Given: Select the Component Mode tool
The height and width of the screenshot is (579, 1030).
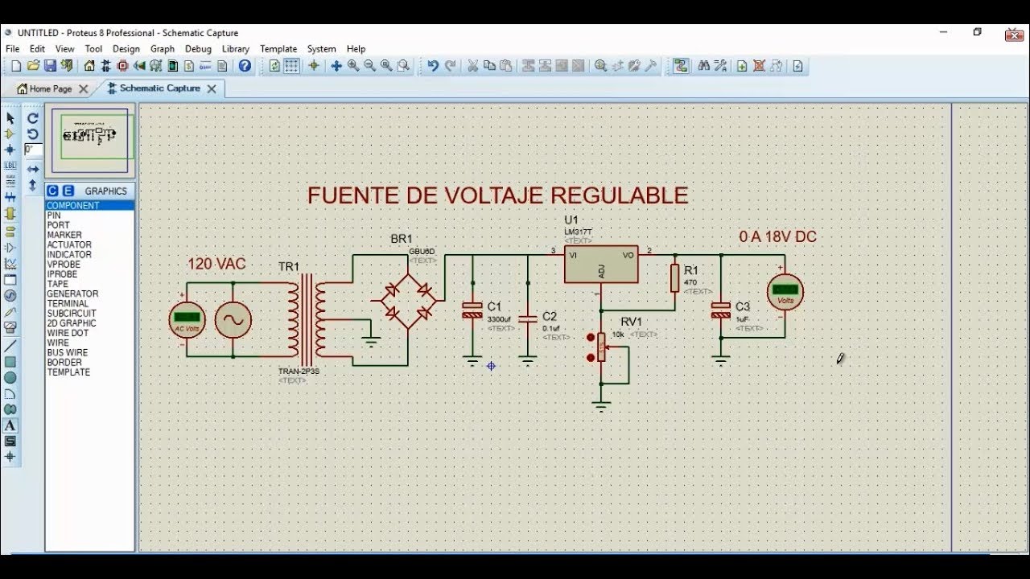Looking at the screenshot, I should [10, 133].
